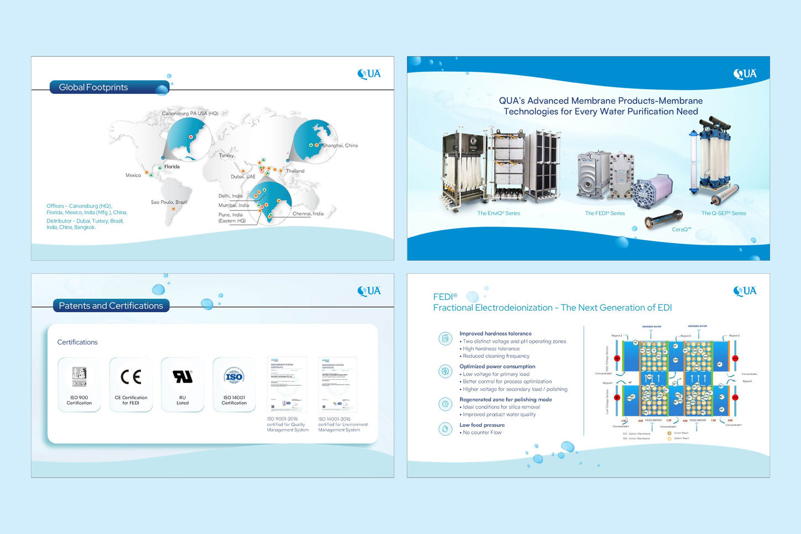Screen dimensions: 801x534
Task: Click the Higher voltage for secondary load bullet
Action: (x=513, y=389)
